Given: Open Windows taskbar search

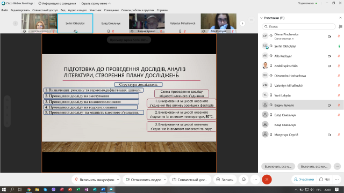Looking at the screenshot, I should [12, 189].
